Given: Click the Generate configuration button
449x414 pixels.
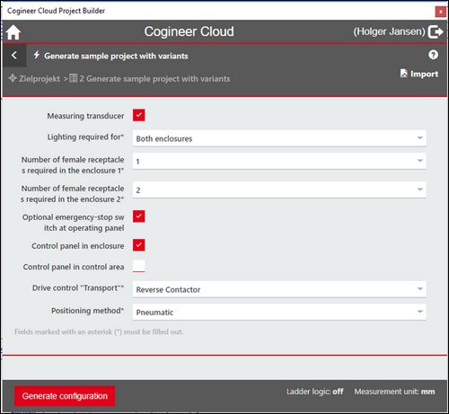Looking at the screenshot, I should point(65,396).
